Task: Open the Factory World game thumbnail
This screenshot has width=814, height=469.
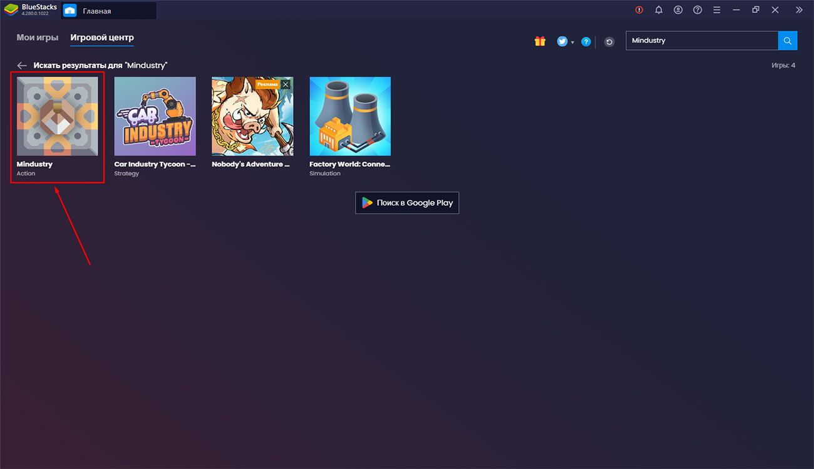Action: click(x=350, y=116)
